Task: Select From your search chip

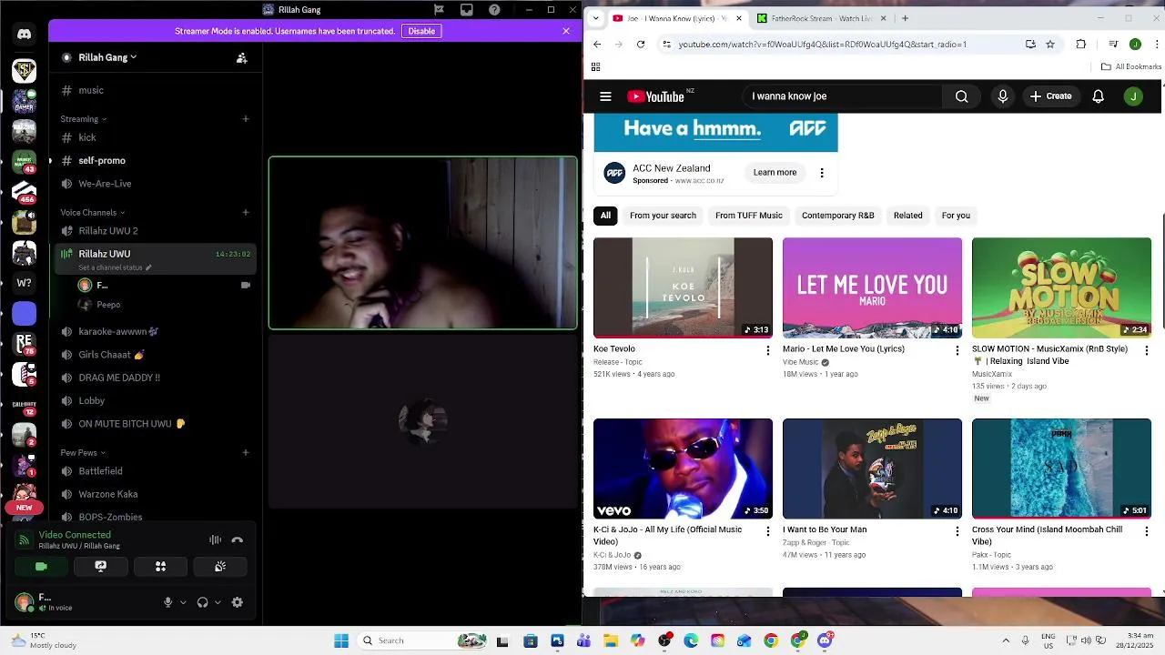Action: [x=663, y=216]
